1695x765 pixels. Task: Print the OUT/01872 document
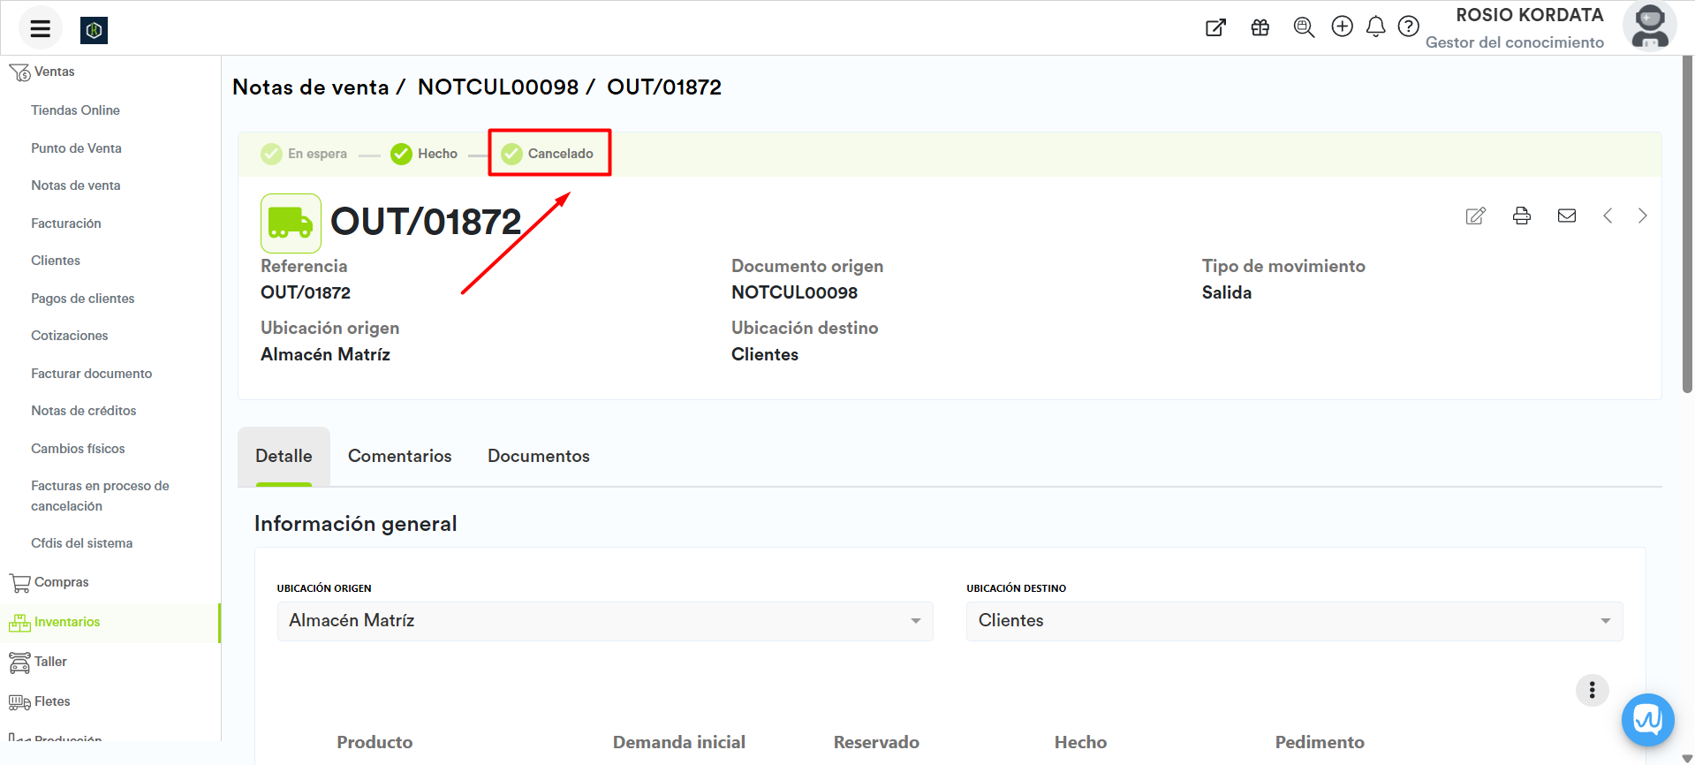(x=1521, y=216)
